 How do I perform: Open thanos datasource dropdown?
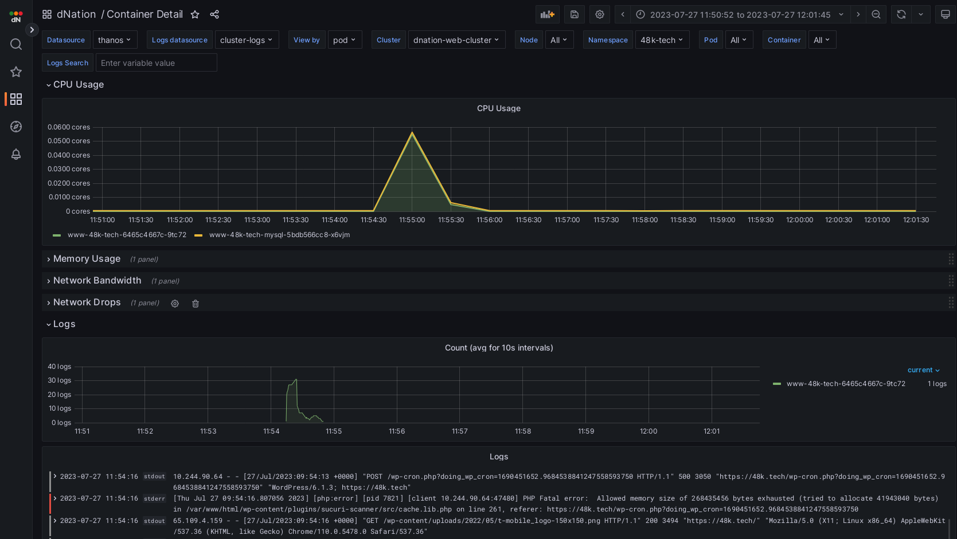pos(115,40)
